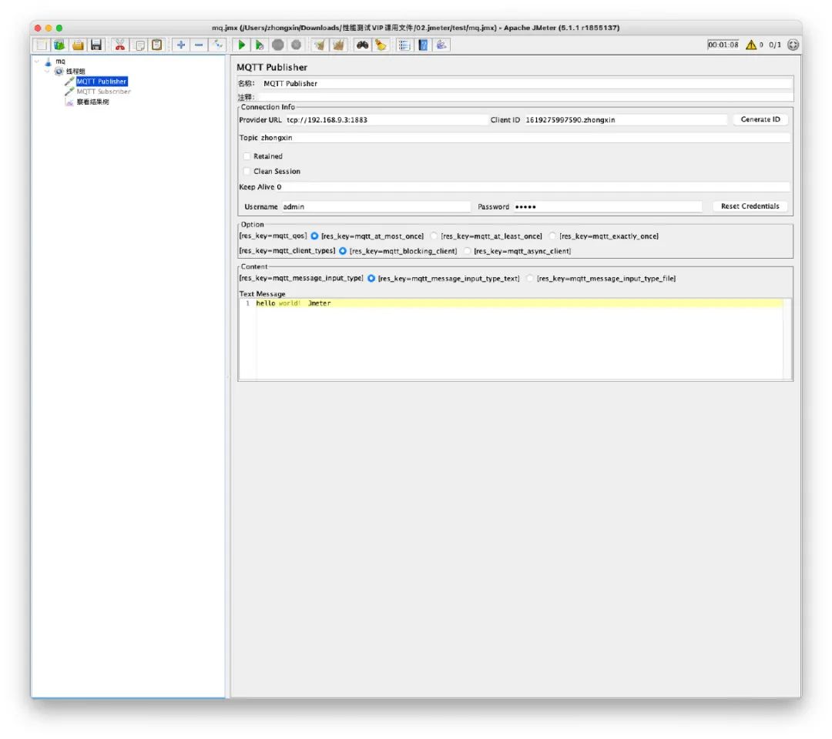Click the New test plan icon

(42, 45)
